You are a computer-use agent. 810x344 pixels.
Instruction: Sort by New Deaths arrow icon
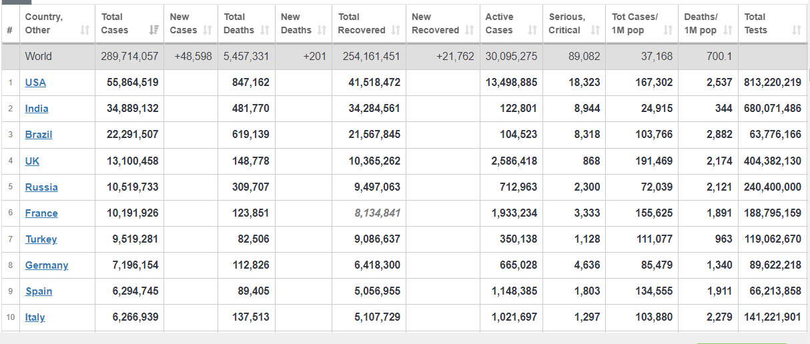[322, 30]
